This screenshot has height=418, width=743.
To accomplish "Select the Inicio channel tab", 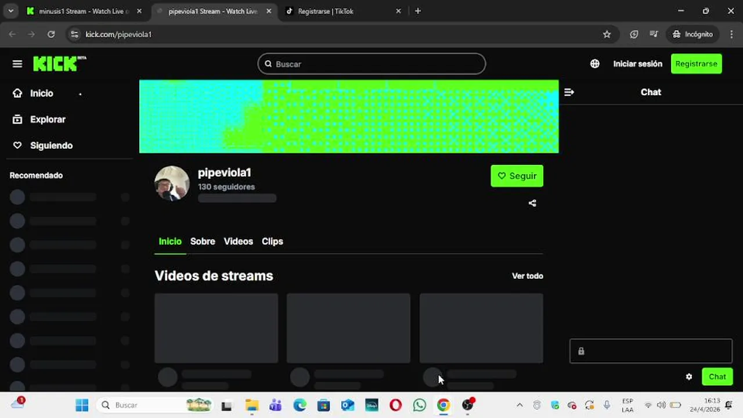I will [170, 242].
